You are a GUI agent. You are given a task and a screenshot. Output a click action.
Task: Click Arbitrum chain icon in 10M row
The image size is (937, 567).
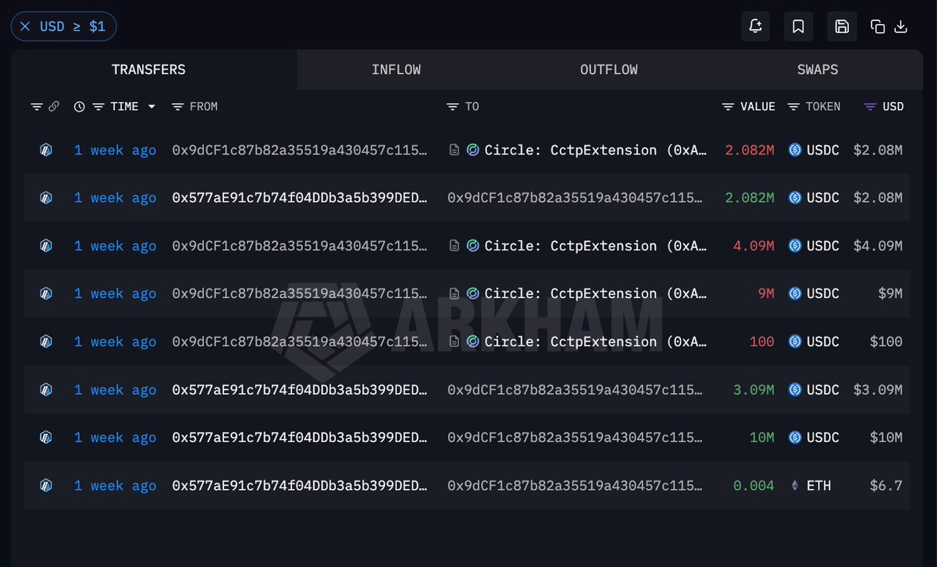tap(46, 438)
